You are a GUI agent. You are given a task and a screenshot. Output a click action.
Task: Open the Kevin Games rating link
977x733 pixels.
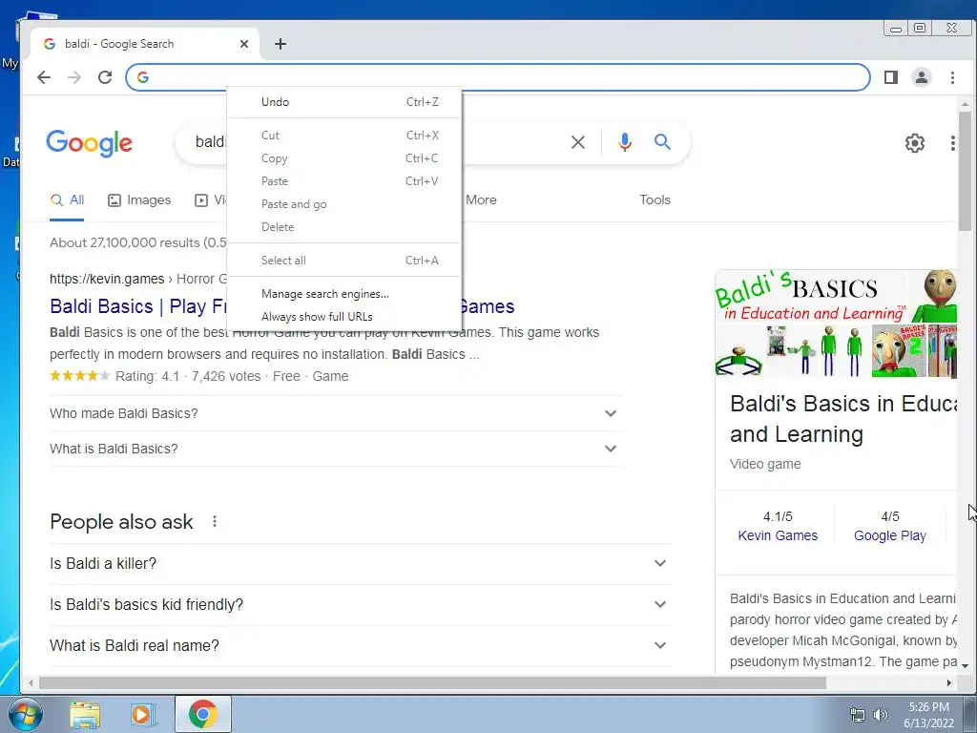tap(778, 536)
